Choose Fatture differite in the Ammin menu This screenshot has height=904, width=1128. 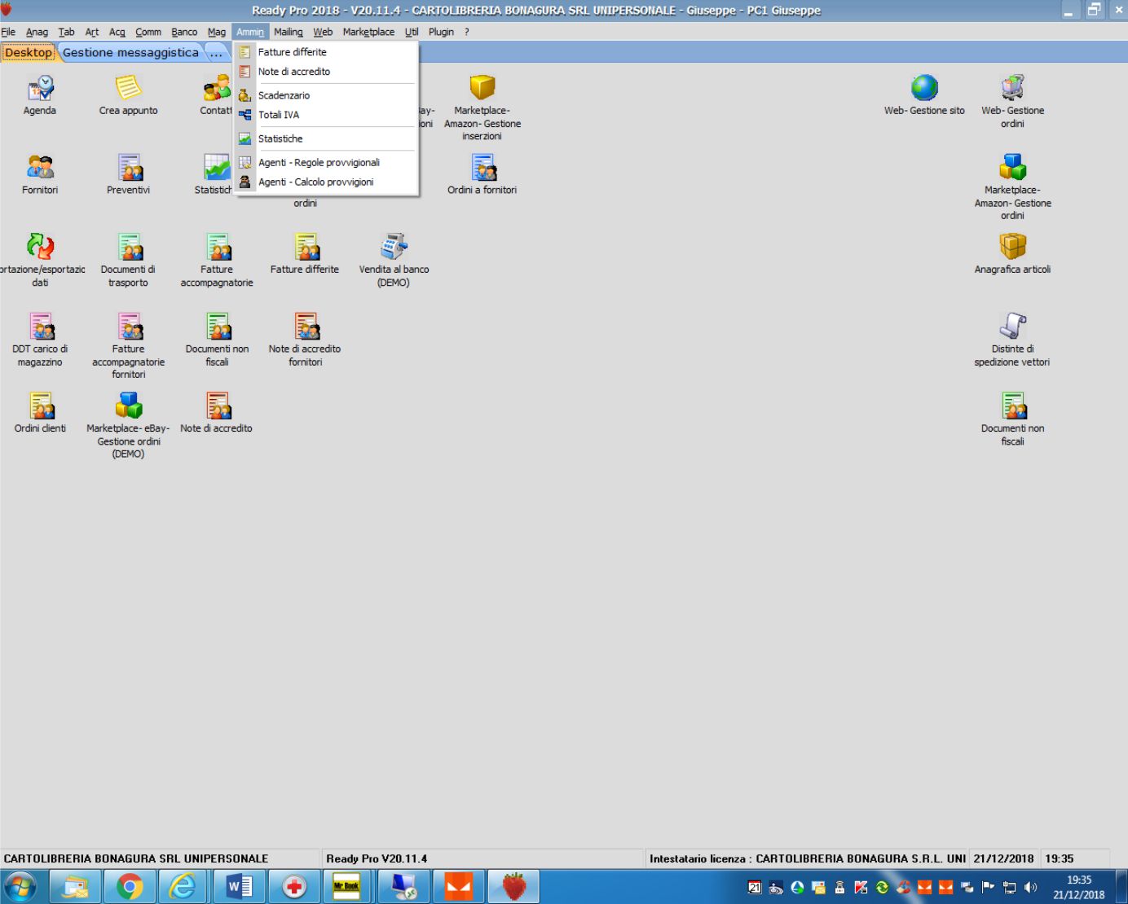click(326, 52)
